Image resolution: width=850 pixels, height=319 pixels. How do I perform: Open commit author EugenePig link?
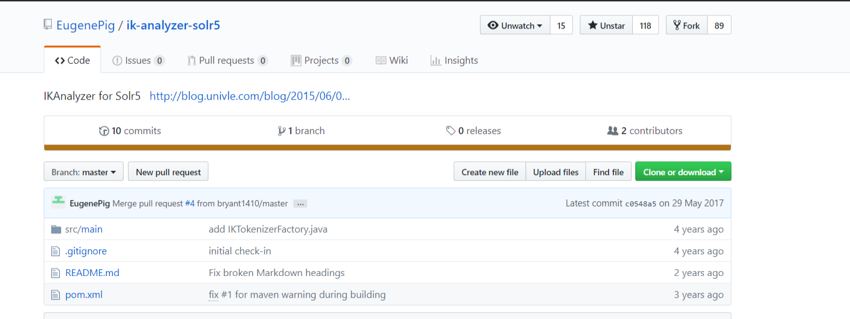pyautogui.click(x=90, y=204)
